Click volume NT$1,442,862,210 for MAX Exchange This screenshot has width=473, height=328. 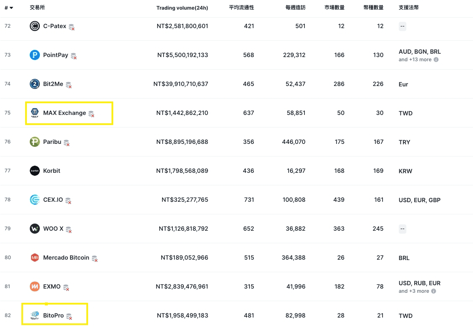coord(182,113)
